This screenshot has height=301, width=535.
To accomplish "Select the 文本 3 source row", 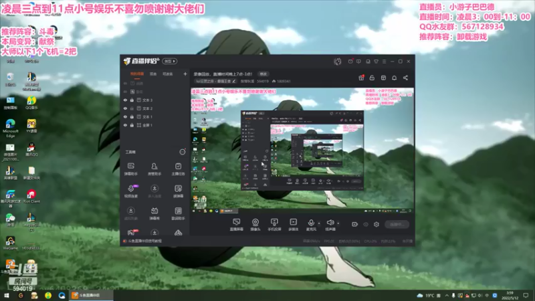I will coord(155,100).
